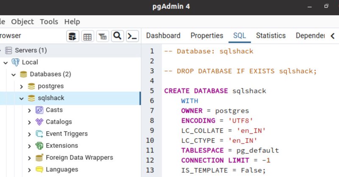
Task: Click the OWNER = postgres line
Action: (x=215, y=111)
